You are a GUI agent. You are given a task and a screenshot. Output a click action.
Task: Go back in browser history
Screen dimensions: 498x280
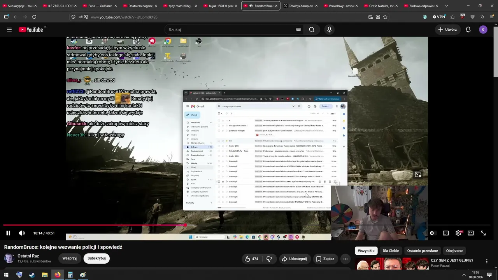pyautogui.click(x=16, y=17)
